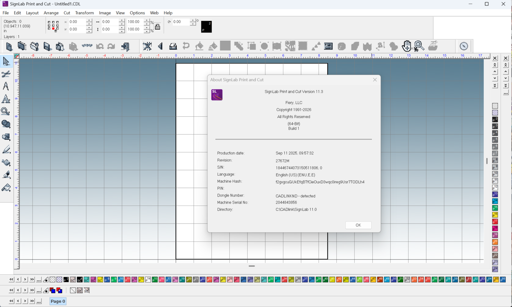Pick the blue P8 color swatch
This screenshot has height=307, width=512.
pyautogui.click(x=107, y=280)
